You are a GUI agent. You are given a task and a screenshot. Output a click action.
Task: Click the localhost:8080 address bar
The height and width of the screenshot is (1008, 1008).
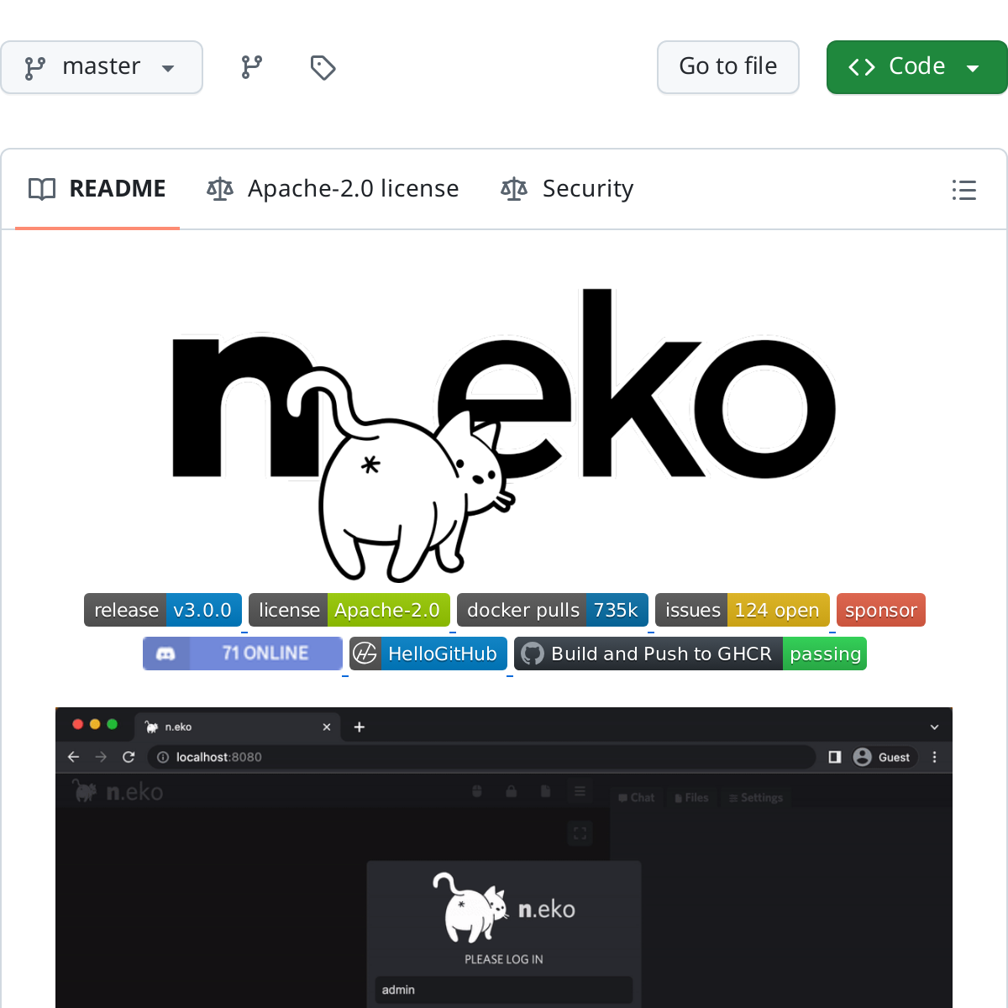481,757
